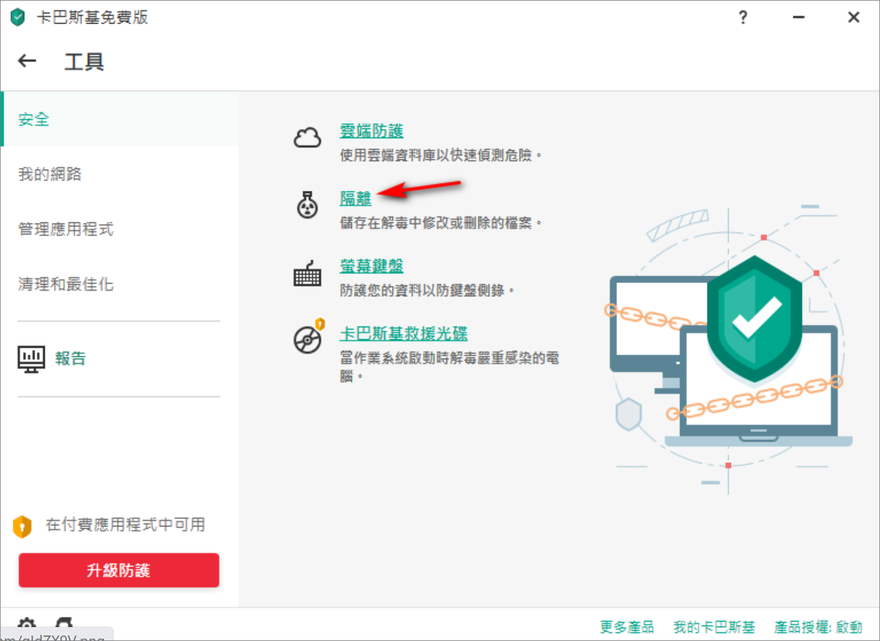This screenshot has height=641, width=880.
Task: Open the 管理應用程式 sidebar tab
Action: point(121,229)
